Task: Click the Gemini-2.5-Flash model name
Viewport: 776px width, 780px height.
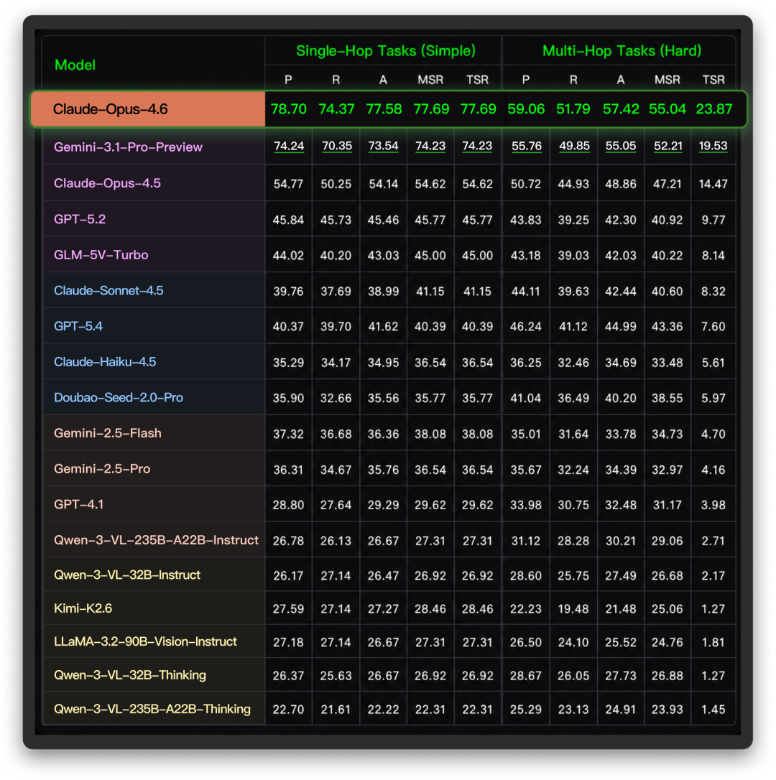Action: 108,433
